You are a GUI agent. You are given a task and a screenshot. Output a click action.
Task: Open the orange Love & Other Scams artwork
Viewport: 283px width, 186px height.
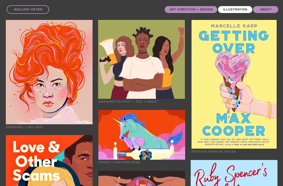(x=49, y=161)
